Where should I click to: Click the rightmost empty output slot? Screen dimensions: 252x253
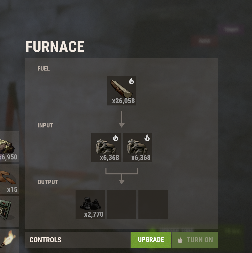point(153,204)
